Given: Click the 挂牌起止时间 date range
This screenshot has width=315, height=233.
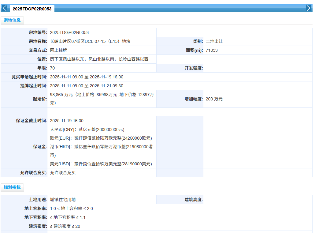Looking at the screenshot, I should [87, 86].
